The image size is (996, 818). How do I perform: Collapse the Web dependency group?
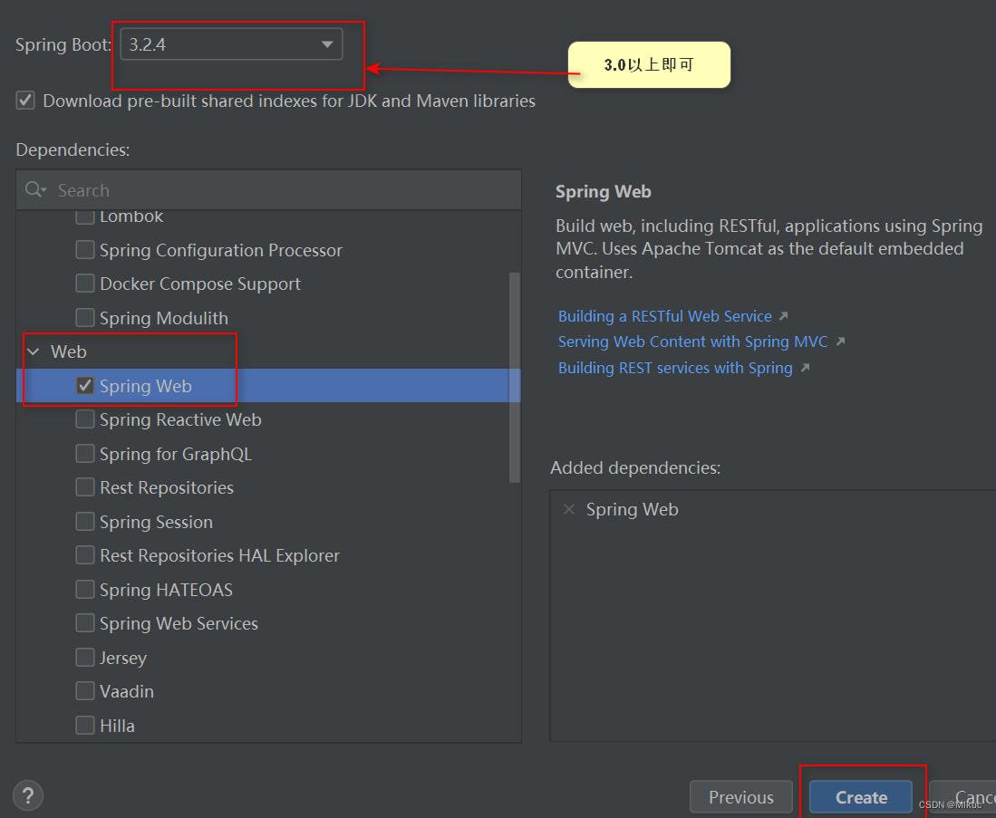[34, 351]
